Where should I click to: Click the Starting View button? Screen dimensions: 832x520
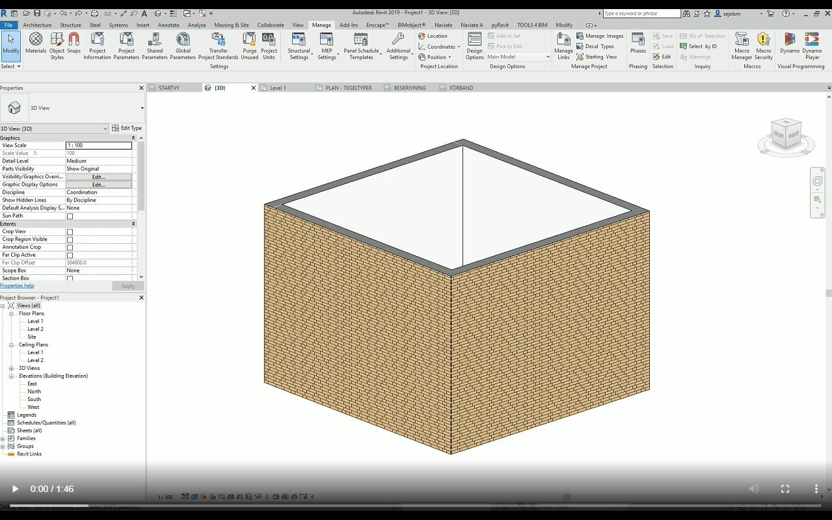point(597,57)
